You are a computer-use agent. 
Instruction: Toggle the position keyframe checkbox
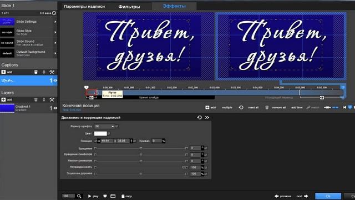[134, 141]
